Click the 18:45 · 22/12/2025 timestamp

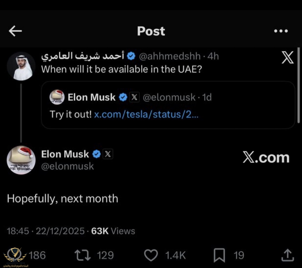coord(46,231)
